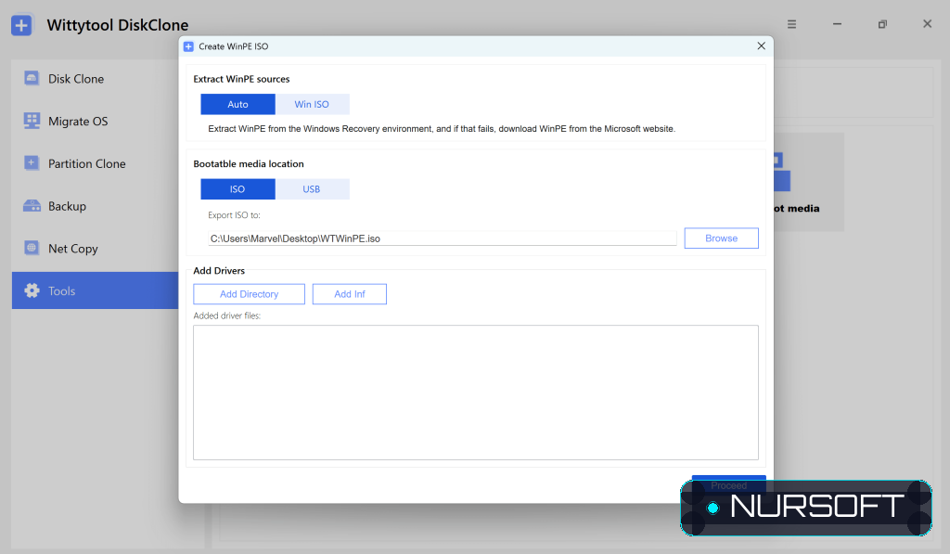
Task: Browse for ISO export location
Action: click(721, 238)
